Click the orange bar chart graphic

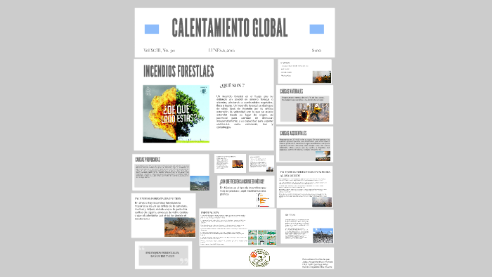(263, 200)
